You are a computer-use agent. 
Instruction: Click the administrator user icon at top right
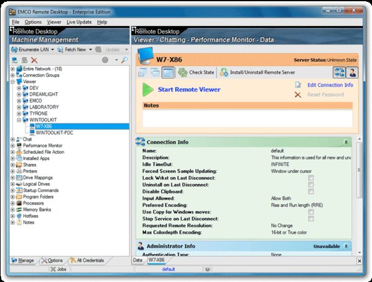coord(352,73)
